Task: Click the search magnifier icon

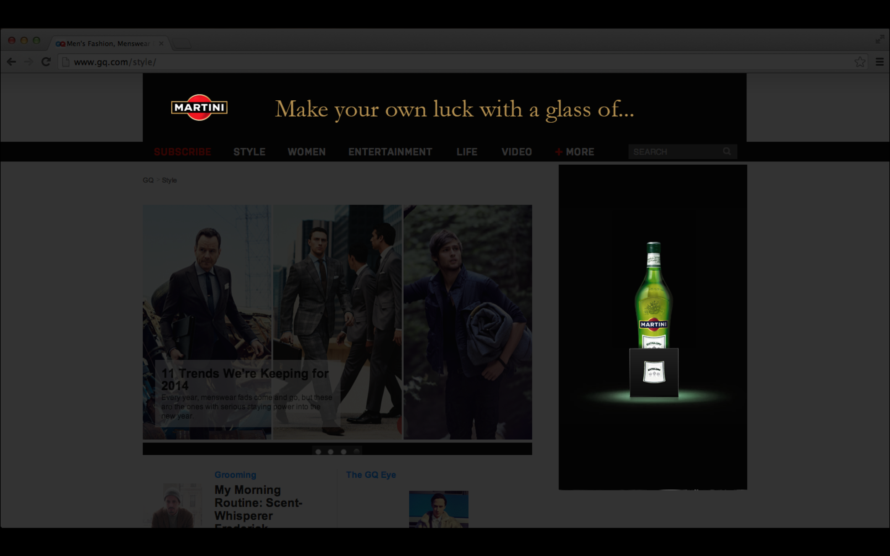Action: pos(727,152)
